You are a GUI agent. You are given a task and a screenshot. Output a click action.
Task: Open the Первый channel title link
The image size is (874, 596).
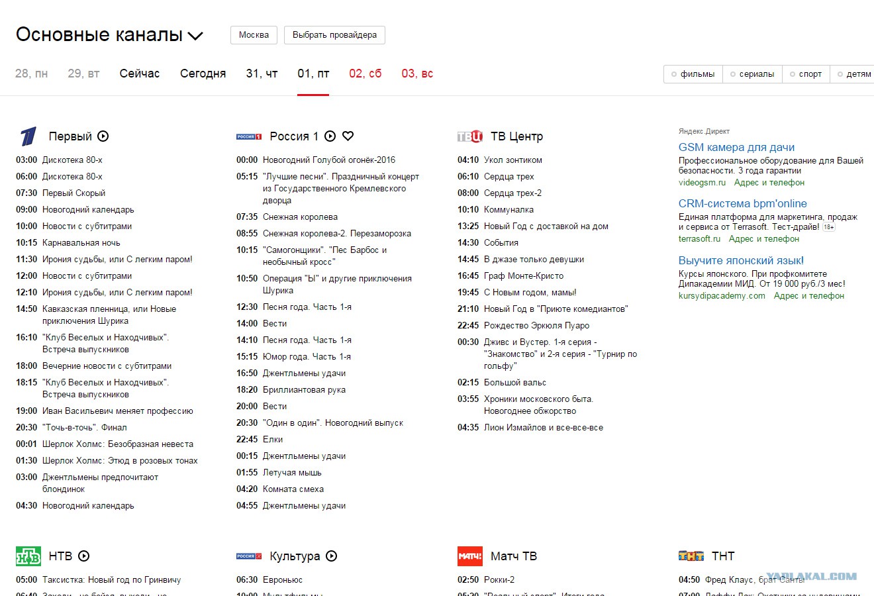click(x=70, y=136)
